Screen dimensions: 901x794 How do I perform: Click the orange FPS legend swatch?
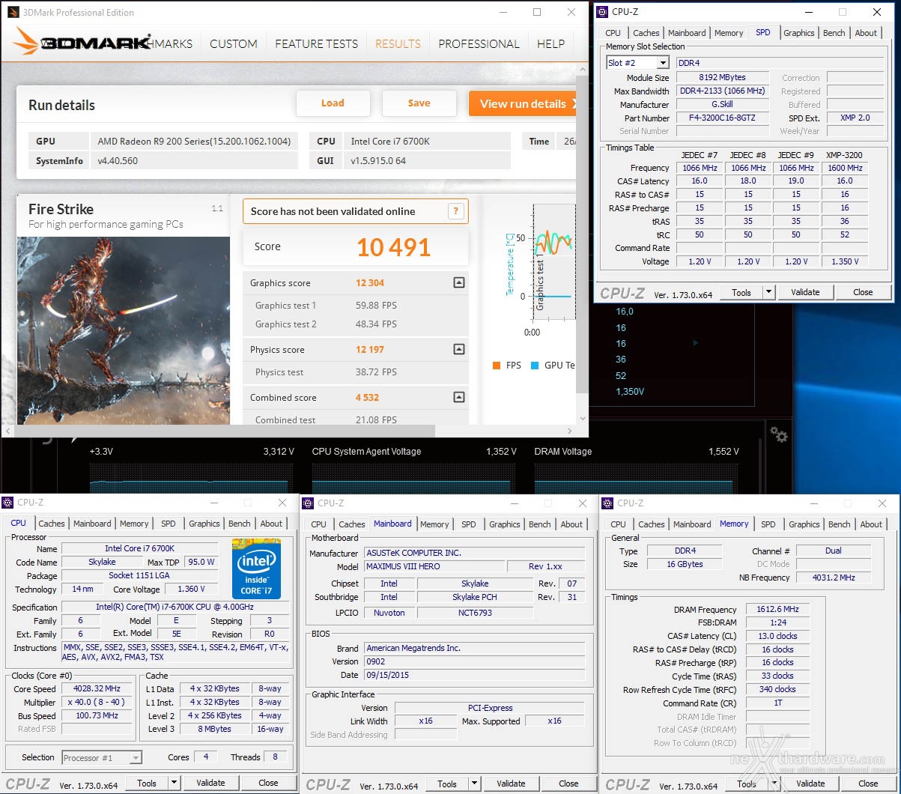point(496,366)
